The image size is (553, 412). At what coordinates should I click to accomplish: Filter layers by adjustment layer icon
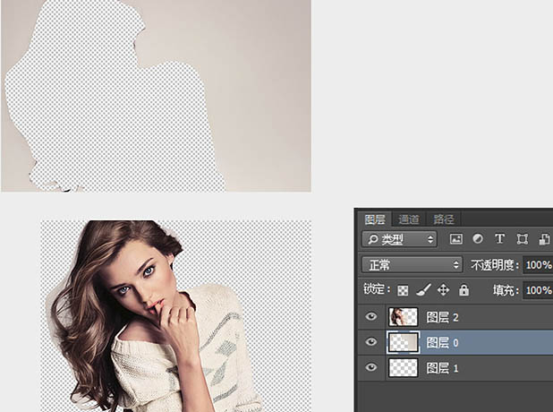[478, 239]
